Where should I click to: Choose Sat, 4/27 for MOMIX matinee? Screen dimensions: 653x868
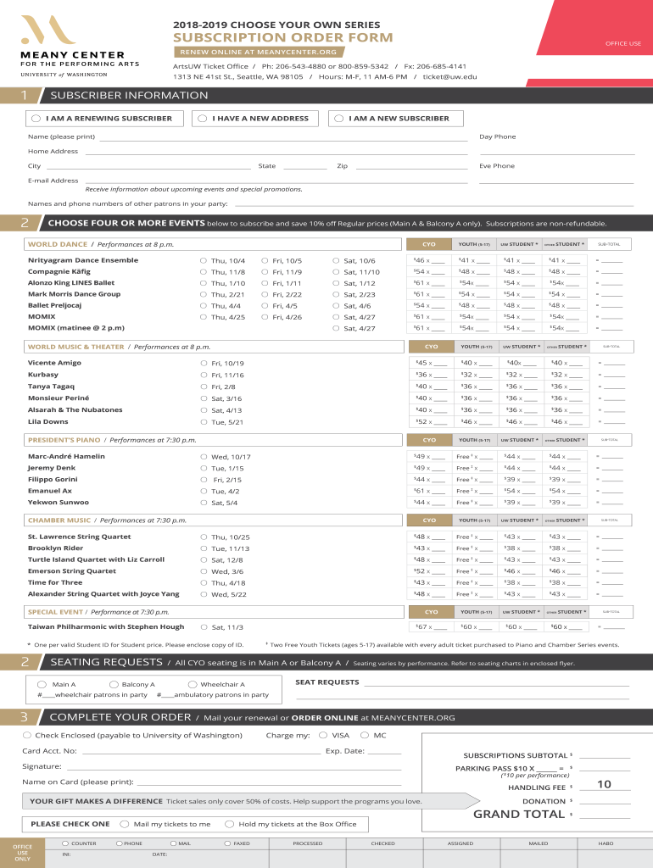pos(336,328)
